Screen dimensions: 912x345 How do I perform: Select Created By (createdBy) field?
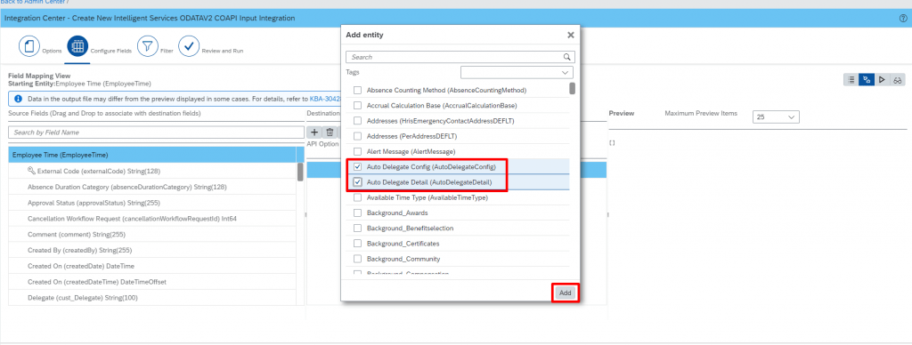coord(152,251)
